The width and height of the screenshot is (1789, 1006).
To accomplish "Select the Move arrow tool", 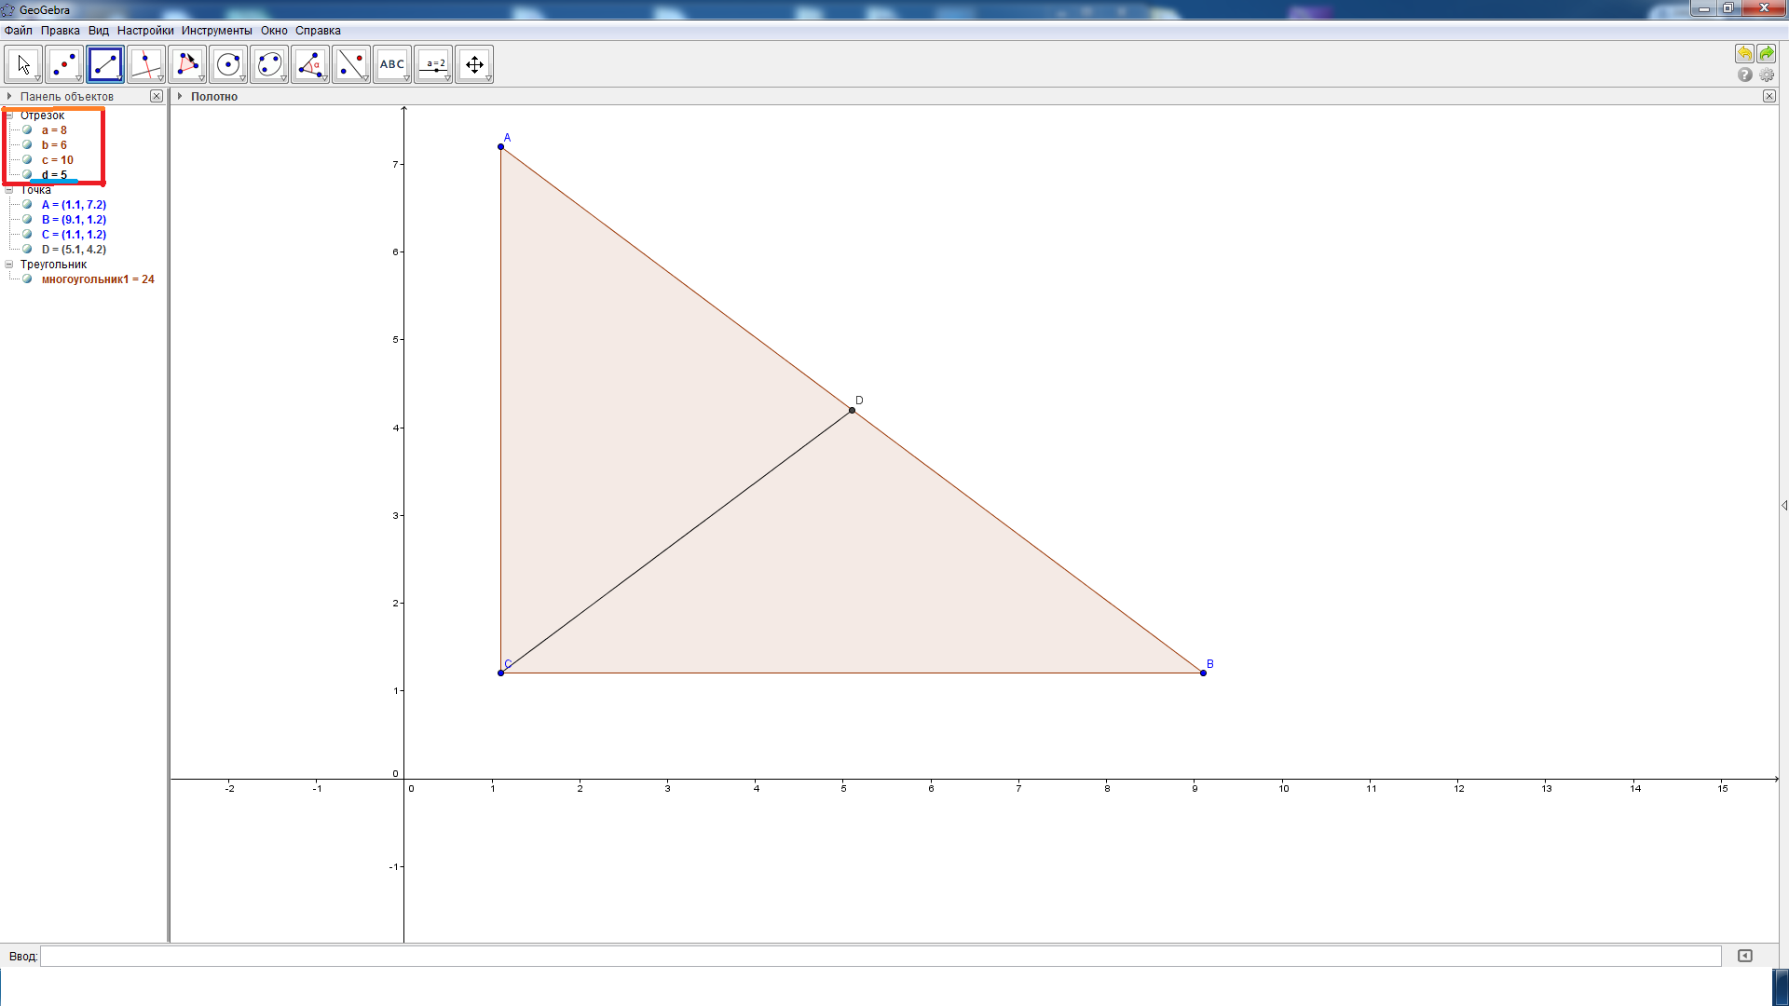I will tap(23, 64).
